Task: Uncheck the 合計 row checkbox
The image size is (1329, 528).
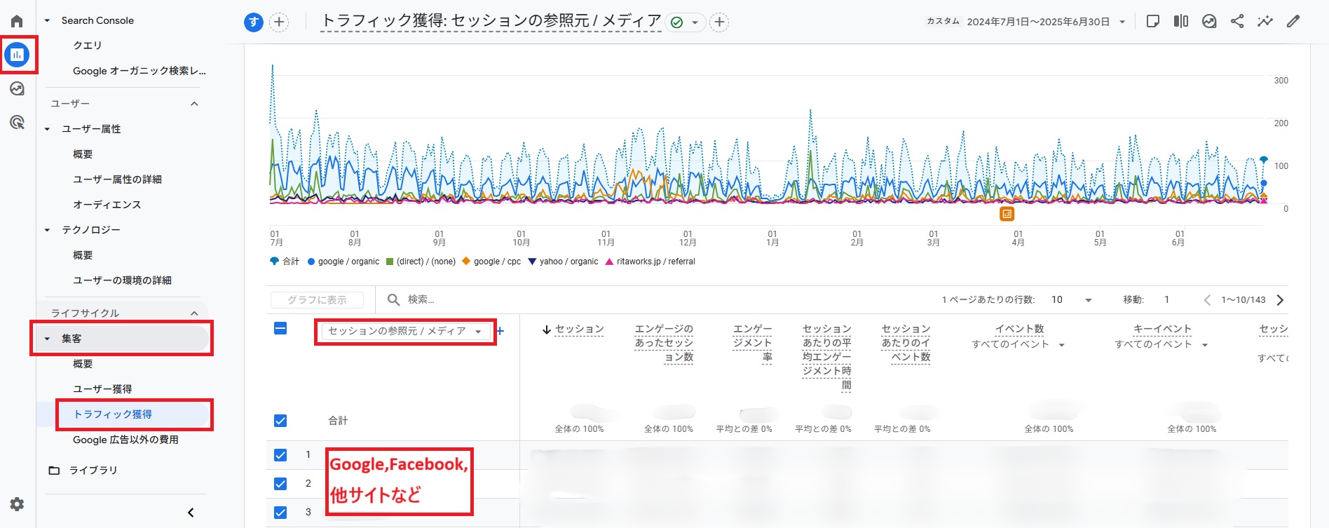Action: tap(280, 421)
